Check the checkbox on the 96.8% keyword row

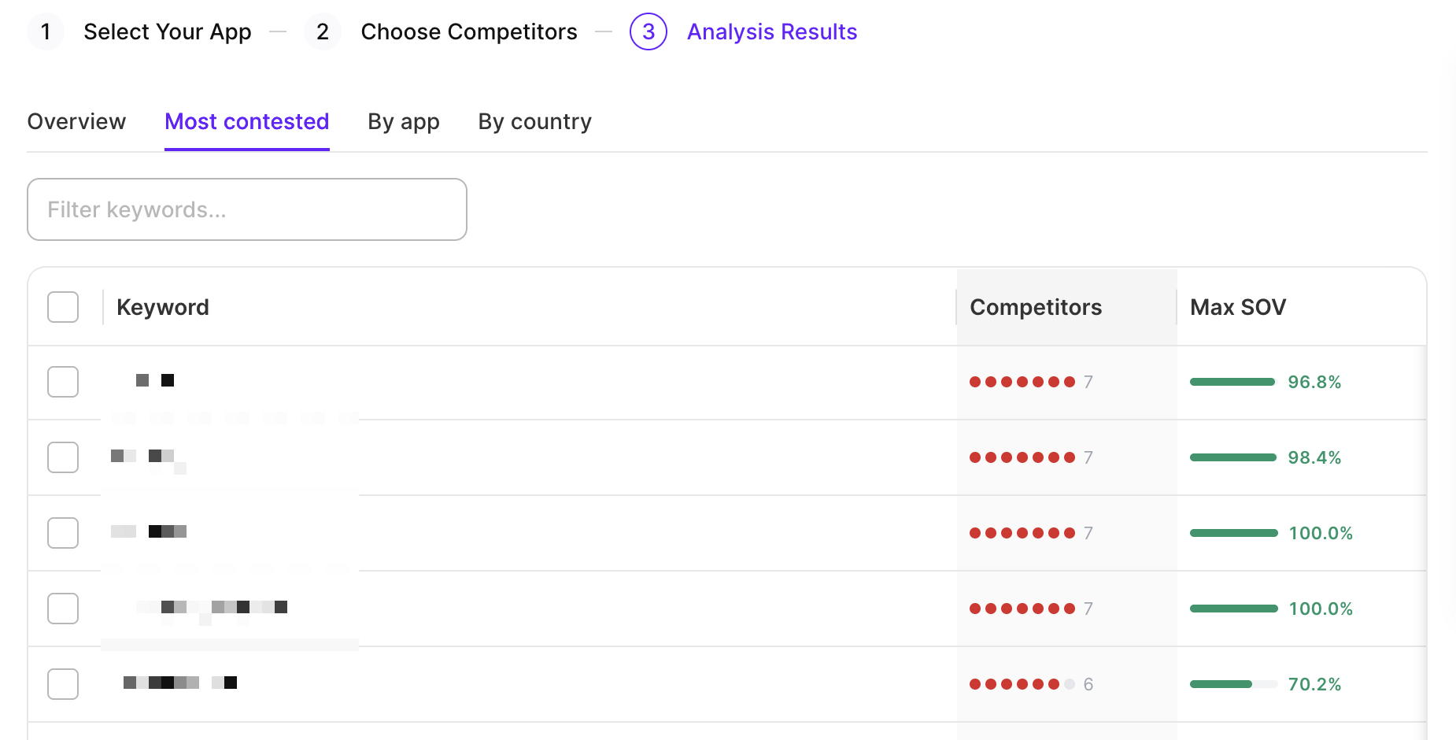tap(63, 382)
